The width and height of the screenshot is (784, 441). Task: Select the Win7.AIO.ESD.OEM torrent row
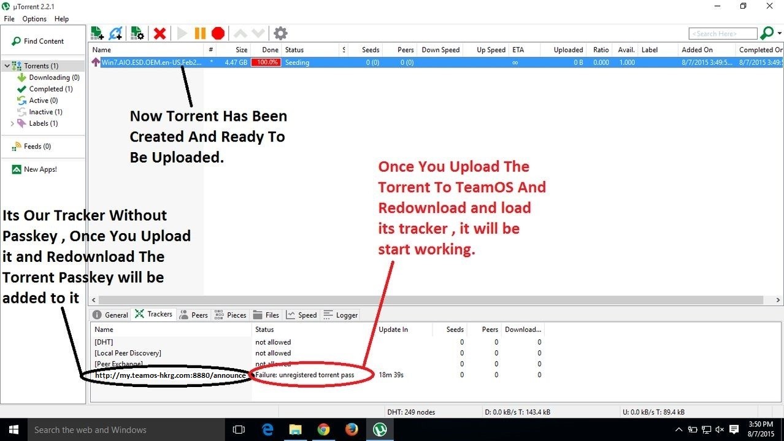pyautogui.click(x=436, y=62)
